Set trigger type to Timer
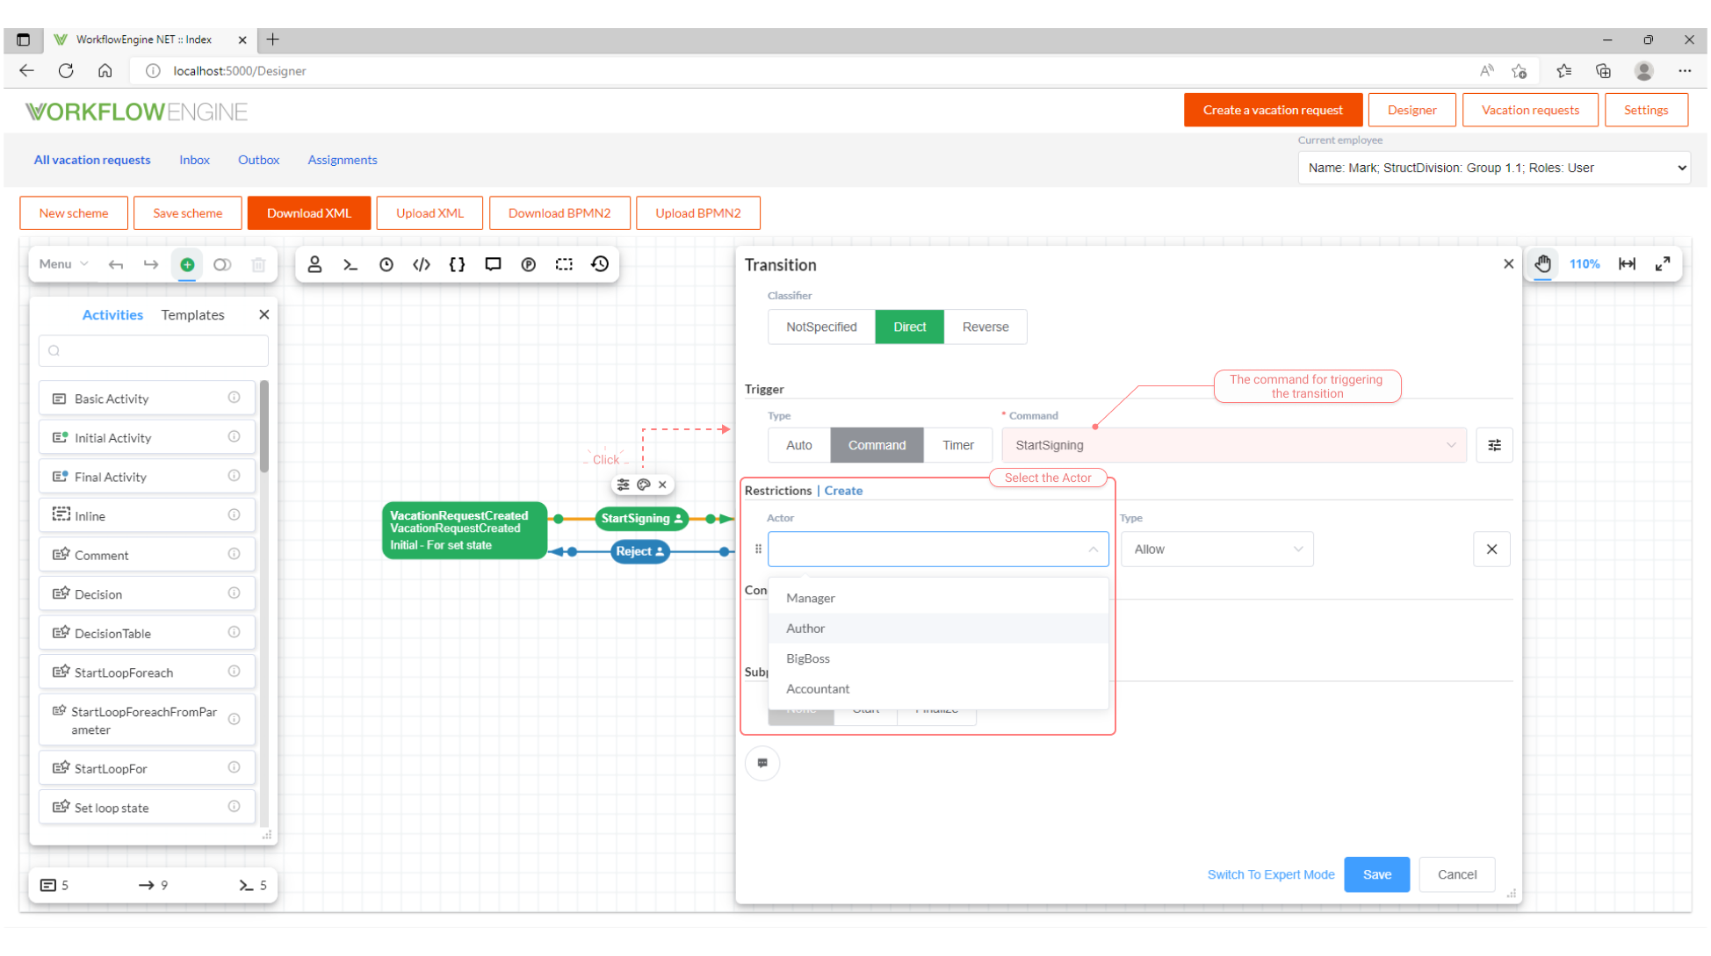The height and width of the screenshot is (956, 1711). [x=958, y=445]
